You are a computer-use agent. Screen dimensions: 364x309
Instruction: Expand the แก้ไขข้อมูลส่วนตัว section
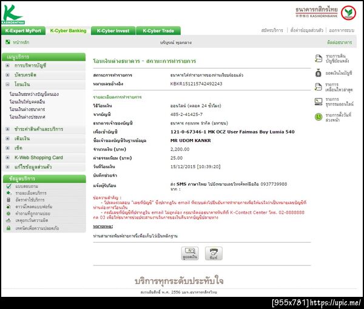(7, 167)
